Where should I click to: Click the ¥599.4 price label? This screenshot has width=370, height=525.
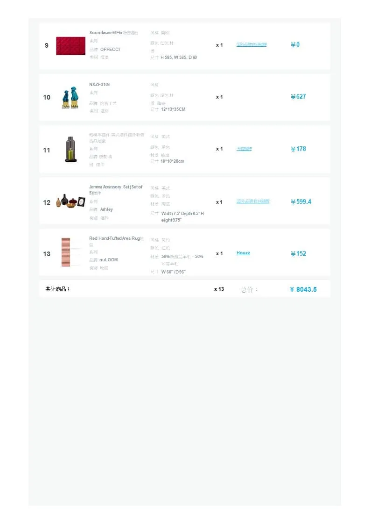pos(300,202)
